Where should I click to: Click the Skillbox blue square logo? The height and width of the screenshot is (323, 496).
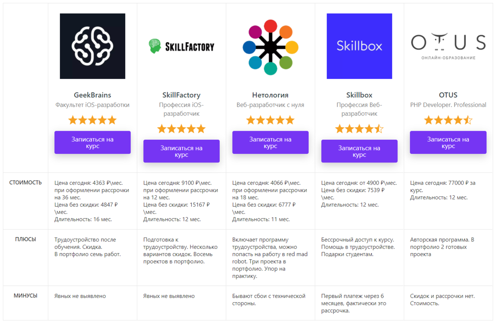(359, 45)
